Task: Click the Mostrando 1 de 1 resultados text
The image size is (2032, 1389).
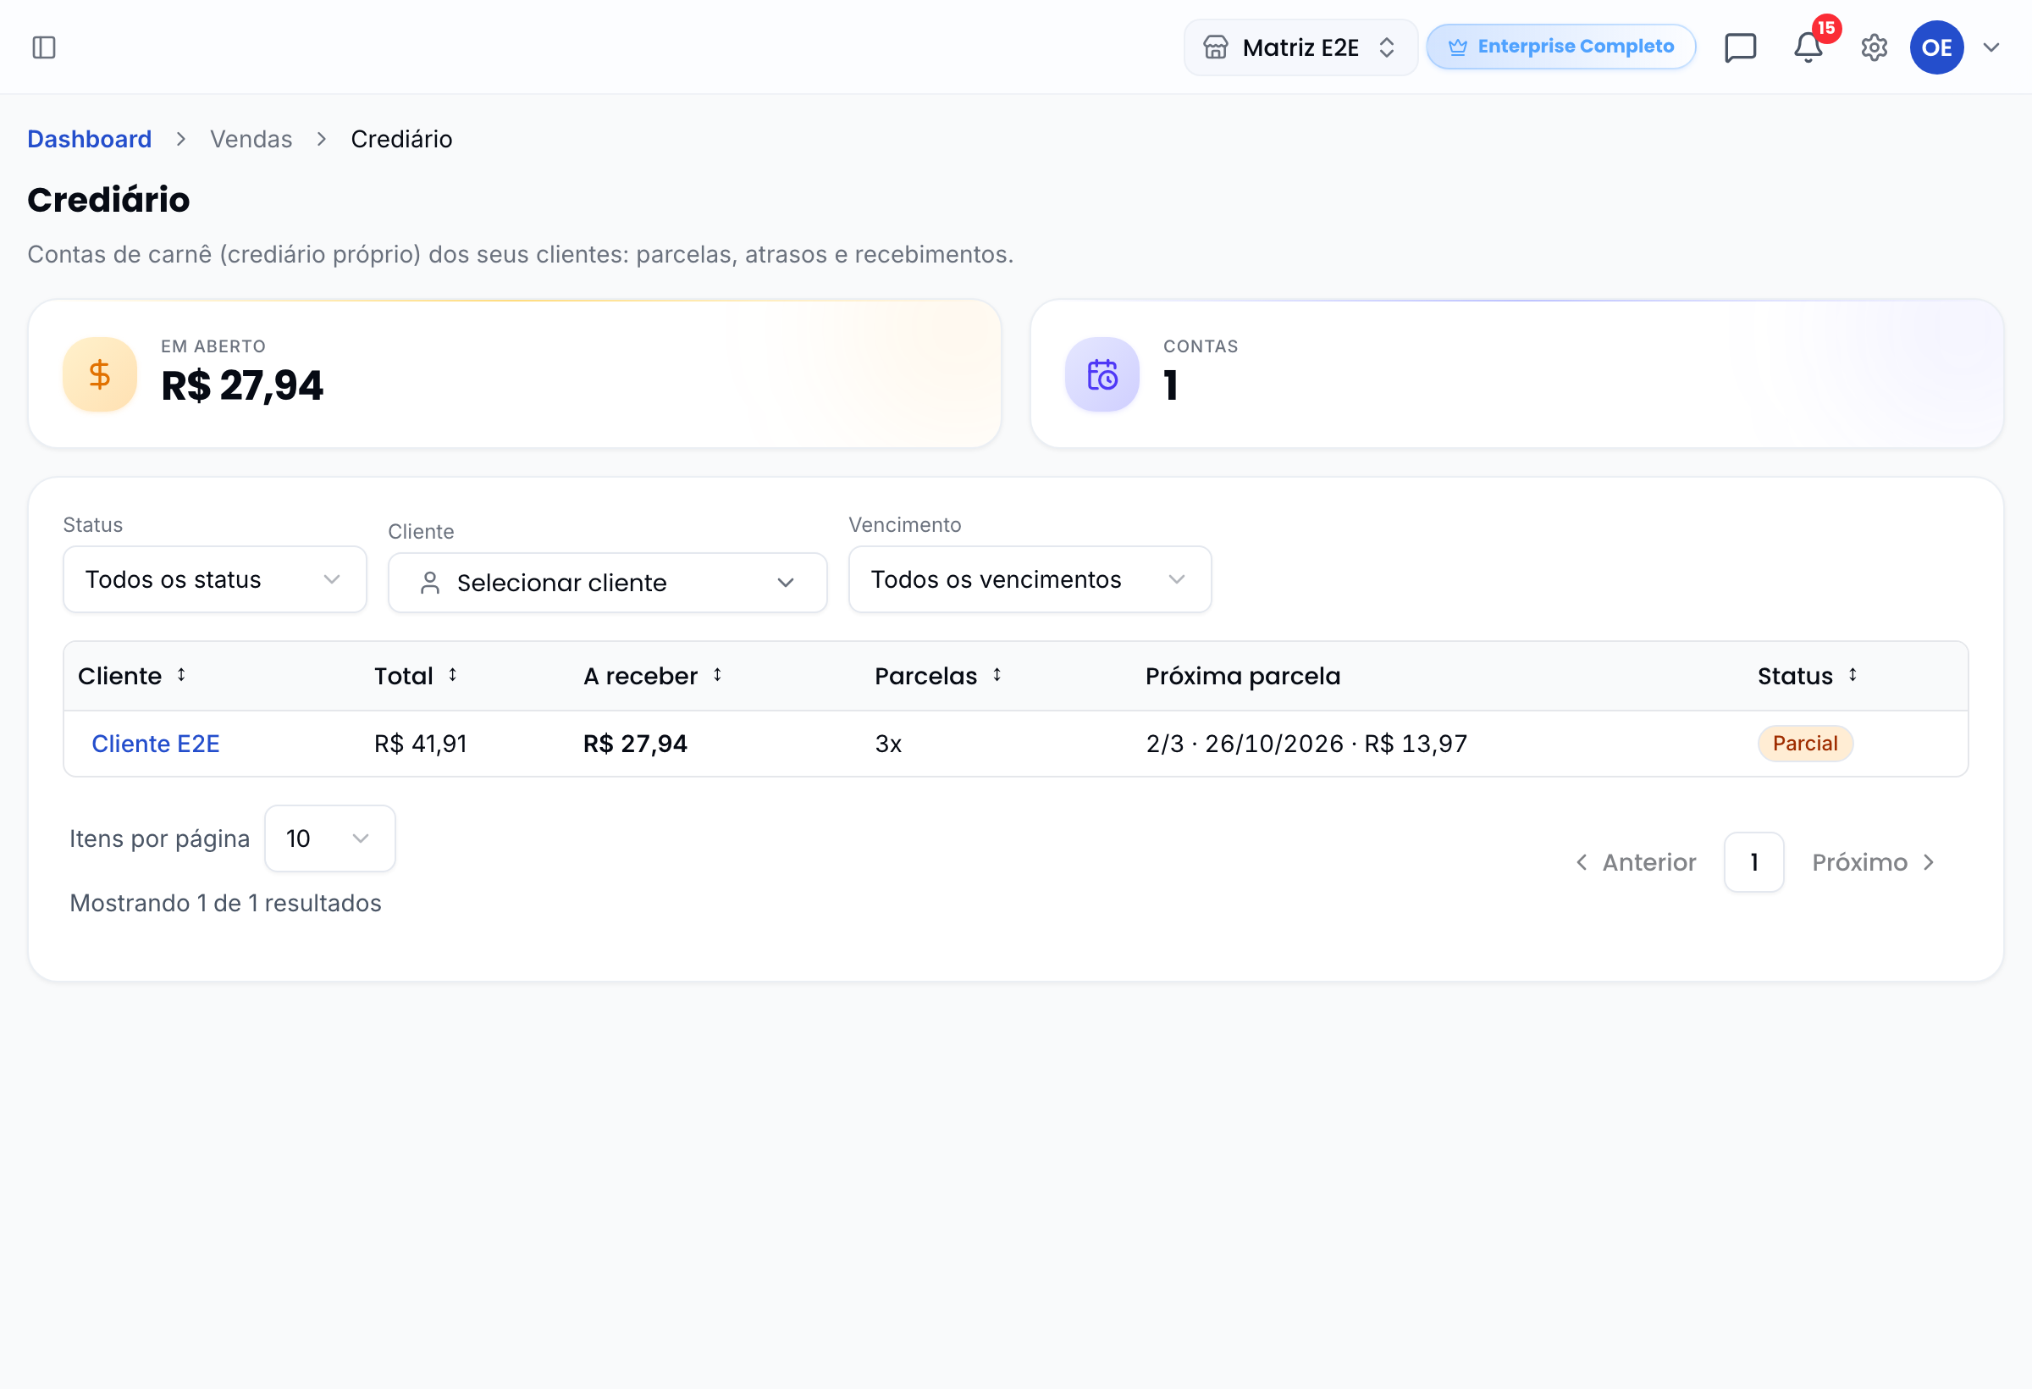Action: (225, 903)
